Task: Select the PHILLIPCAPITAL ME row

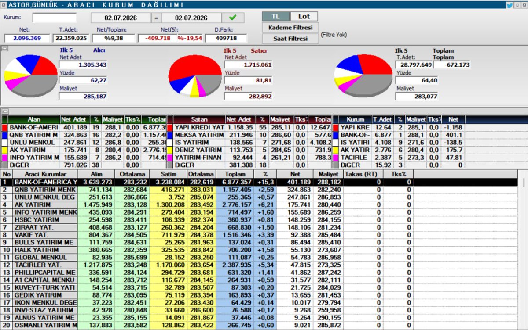Action: coord(260,273)
